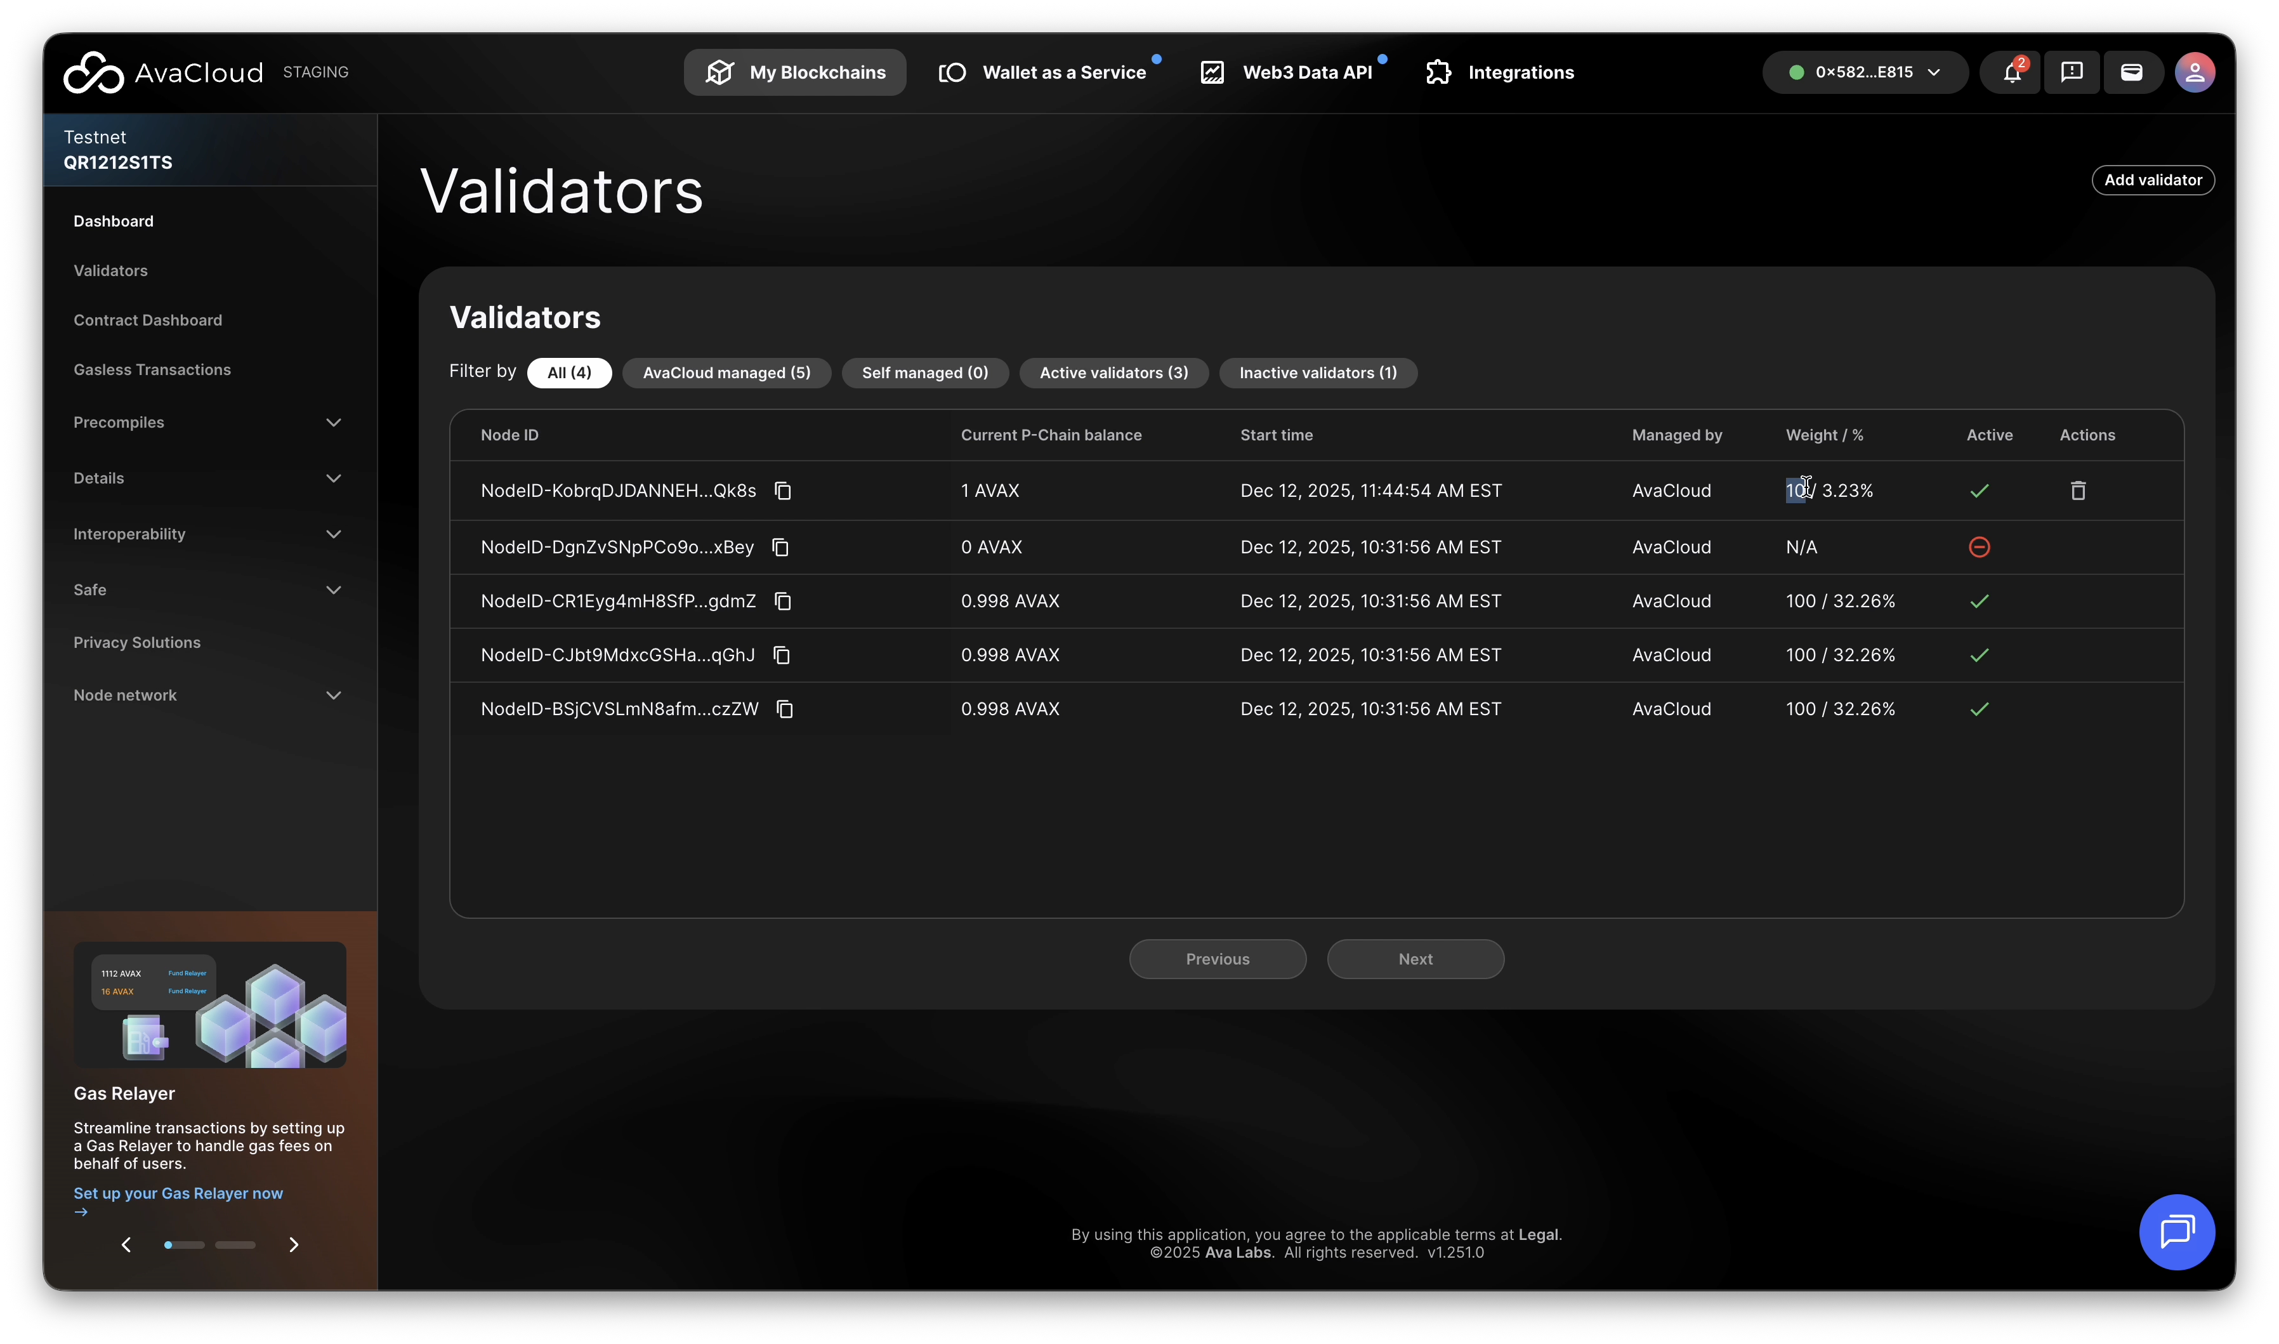Delete the NodeID-KobrqDJDANNEH validator via trash icon
Image resolution: width=2279 pixels, height=1344 pixels.
pyautogui.click(x=2078, y=491)
